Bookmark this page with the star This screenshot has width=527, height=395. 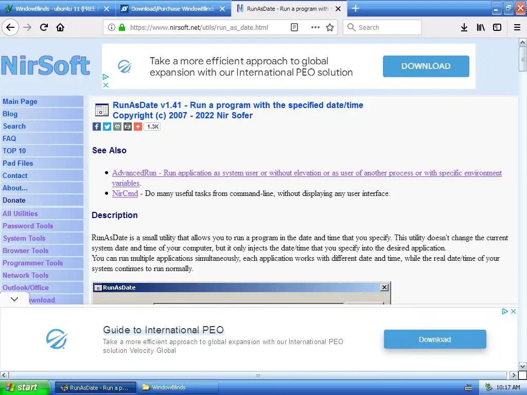tap(330, 27)
